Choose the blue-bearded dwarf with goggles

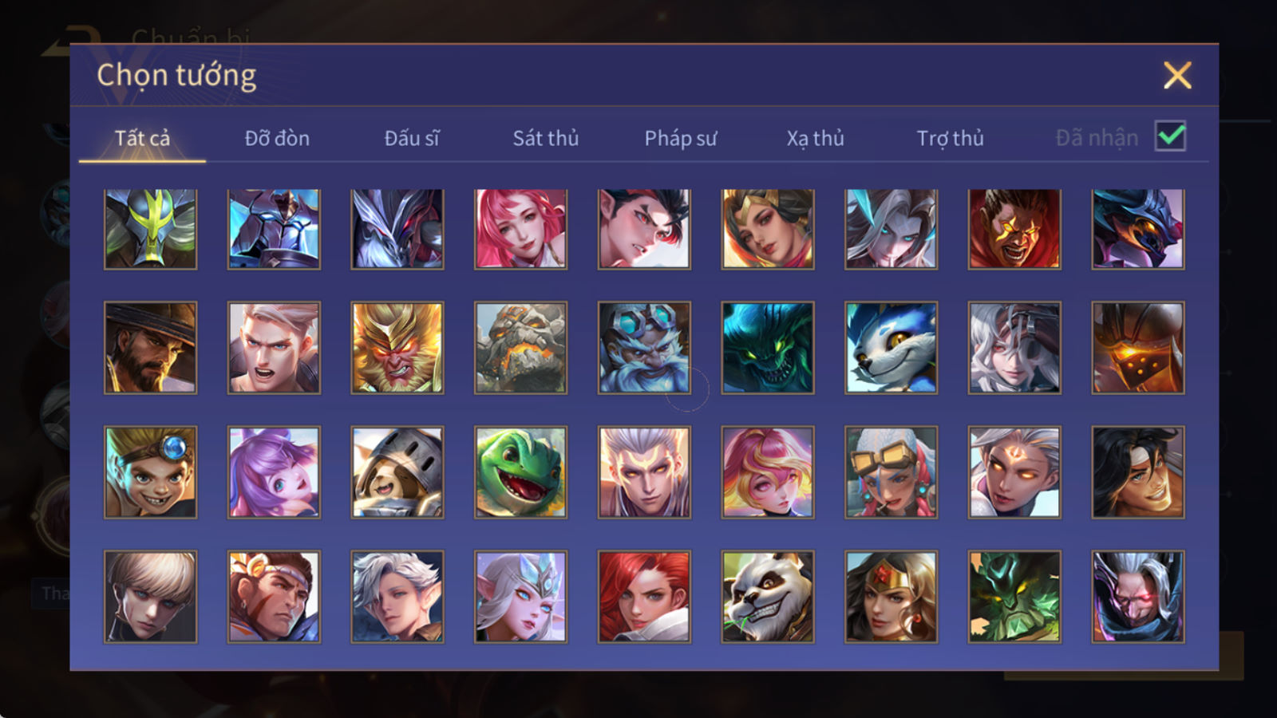(644, 348)
